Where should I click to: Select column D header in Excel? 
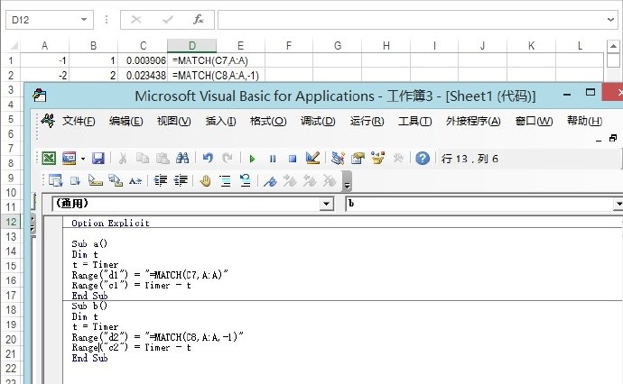click(192, 46)
